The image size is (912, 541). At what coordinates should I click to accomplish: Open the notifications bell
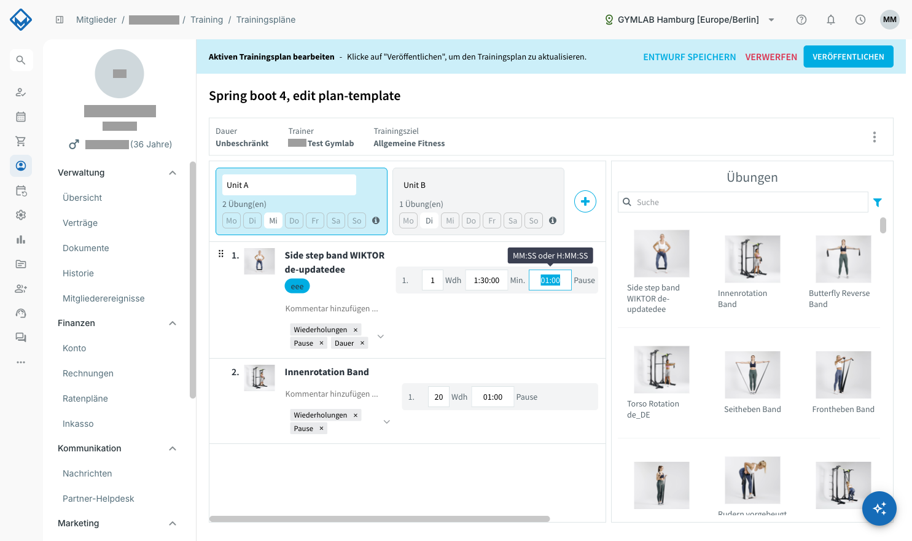click(x=831, y=20)
